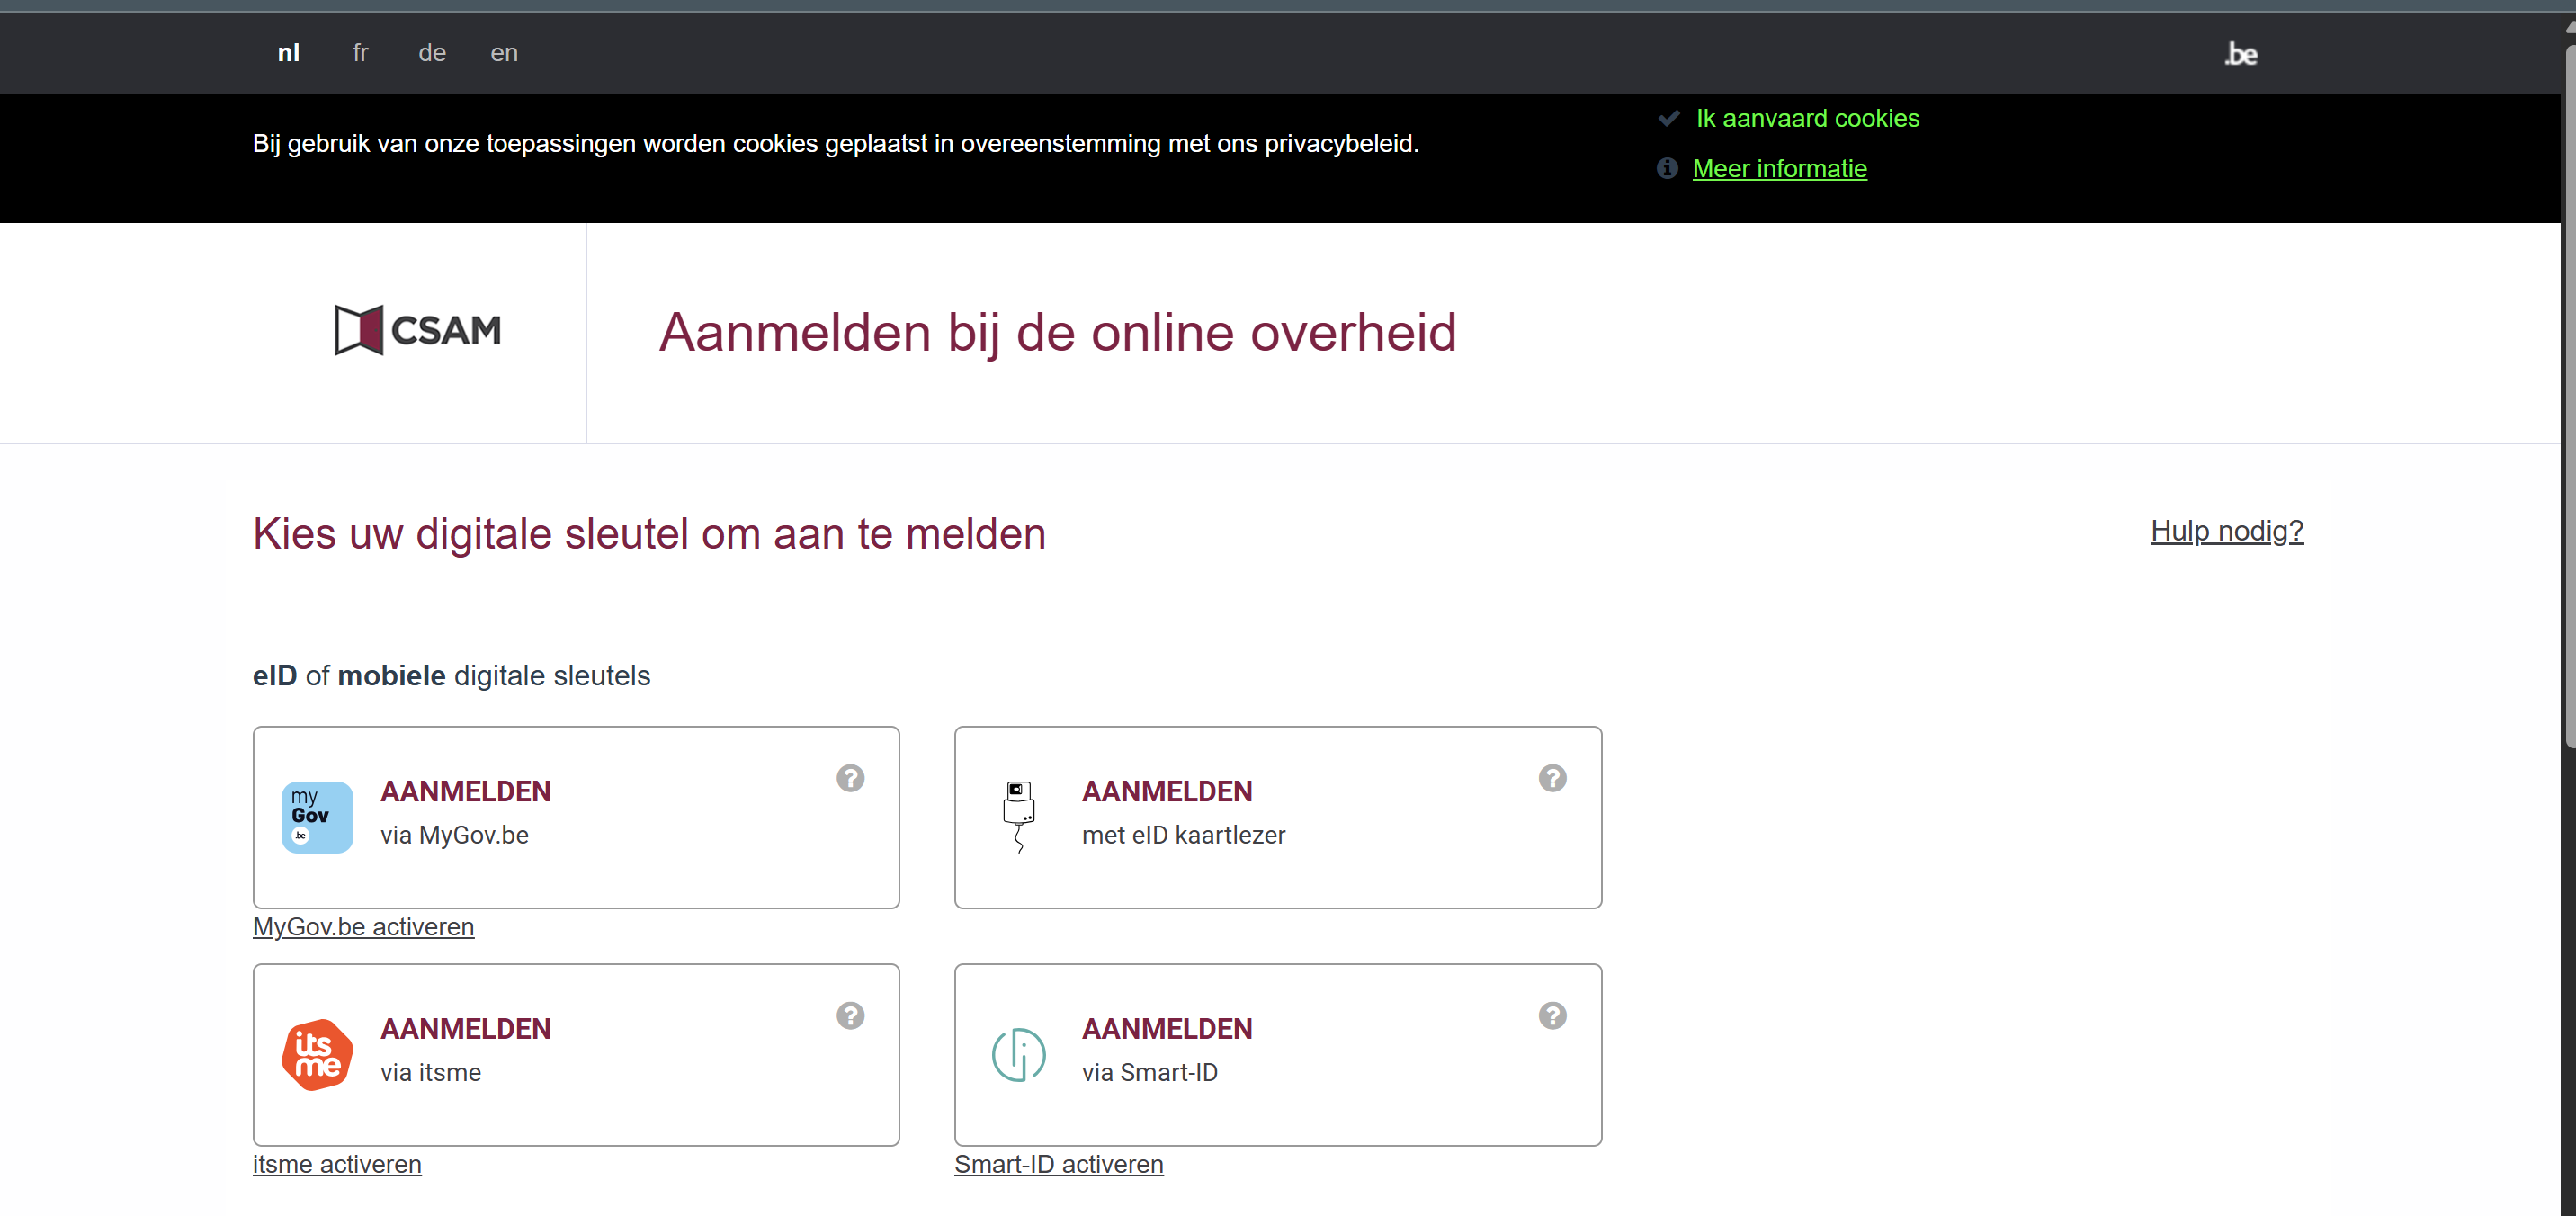Click AANMELDEN met eID kaartlezer

click(x=1278, y=817)
